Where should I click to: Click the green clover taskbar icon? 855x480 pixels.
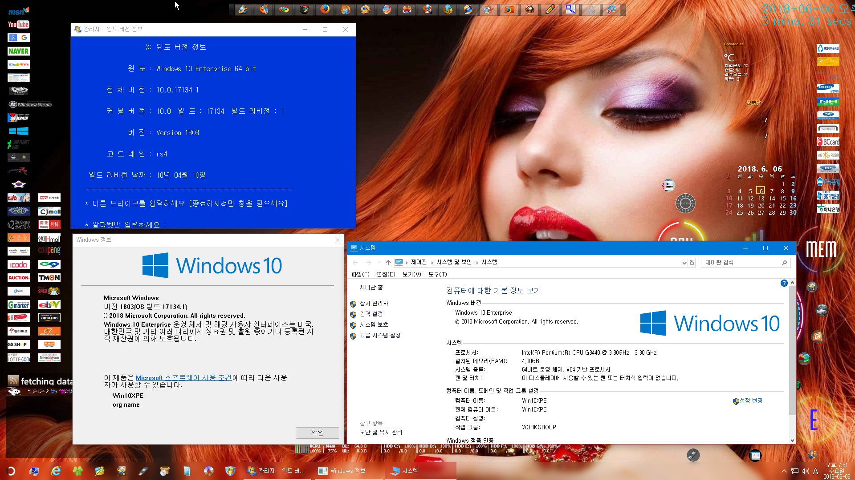[x=77, y=471]
